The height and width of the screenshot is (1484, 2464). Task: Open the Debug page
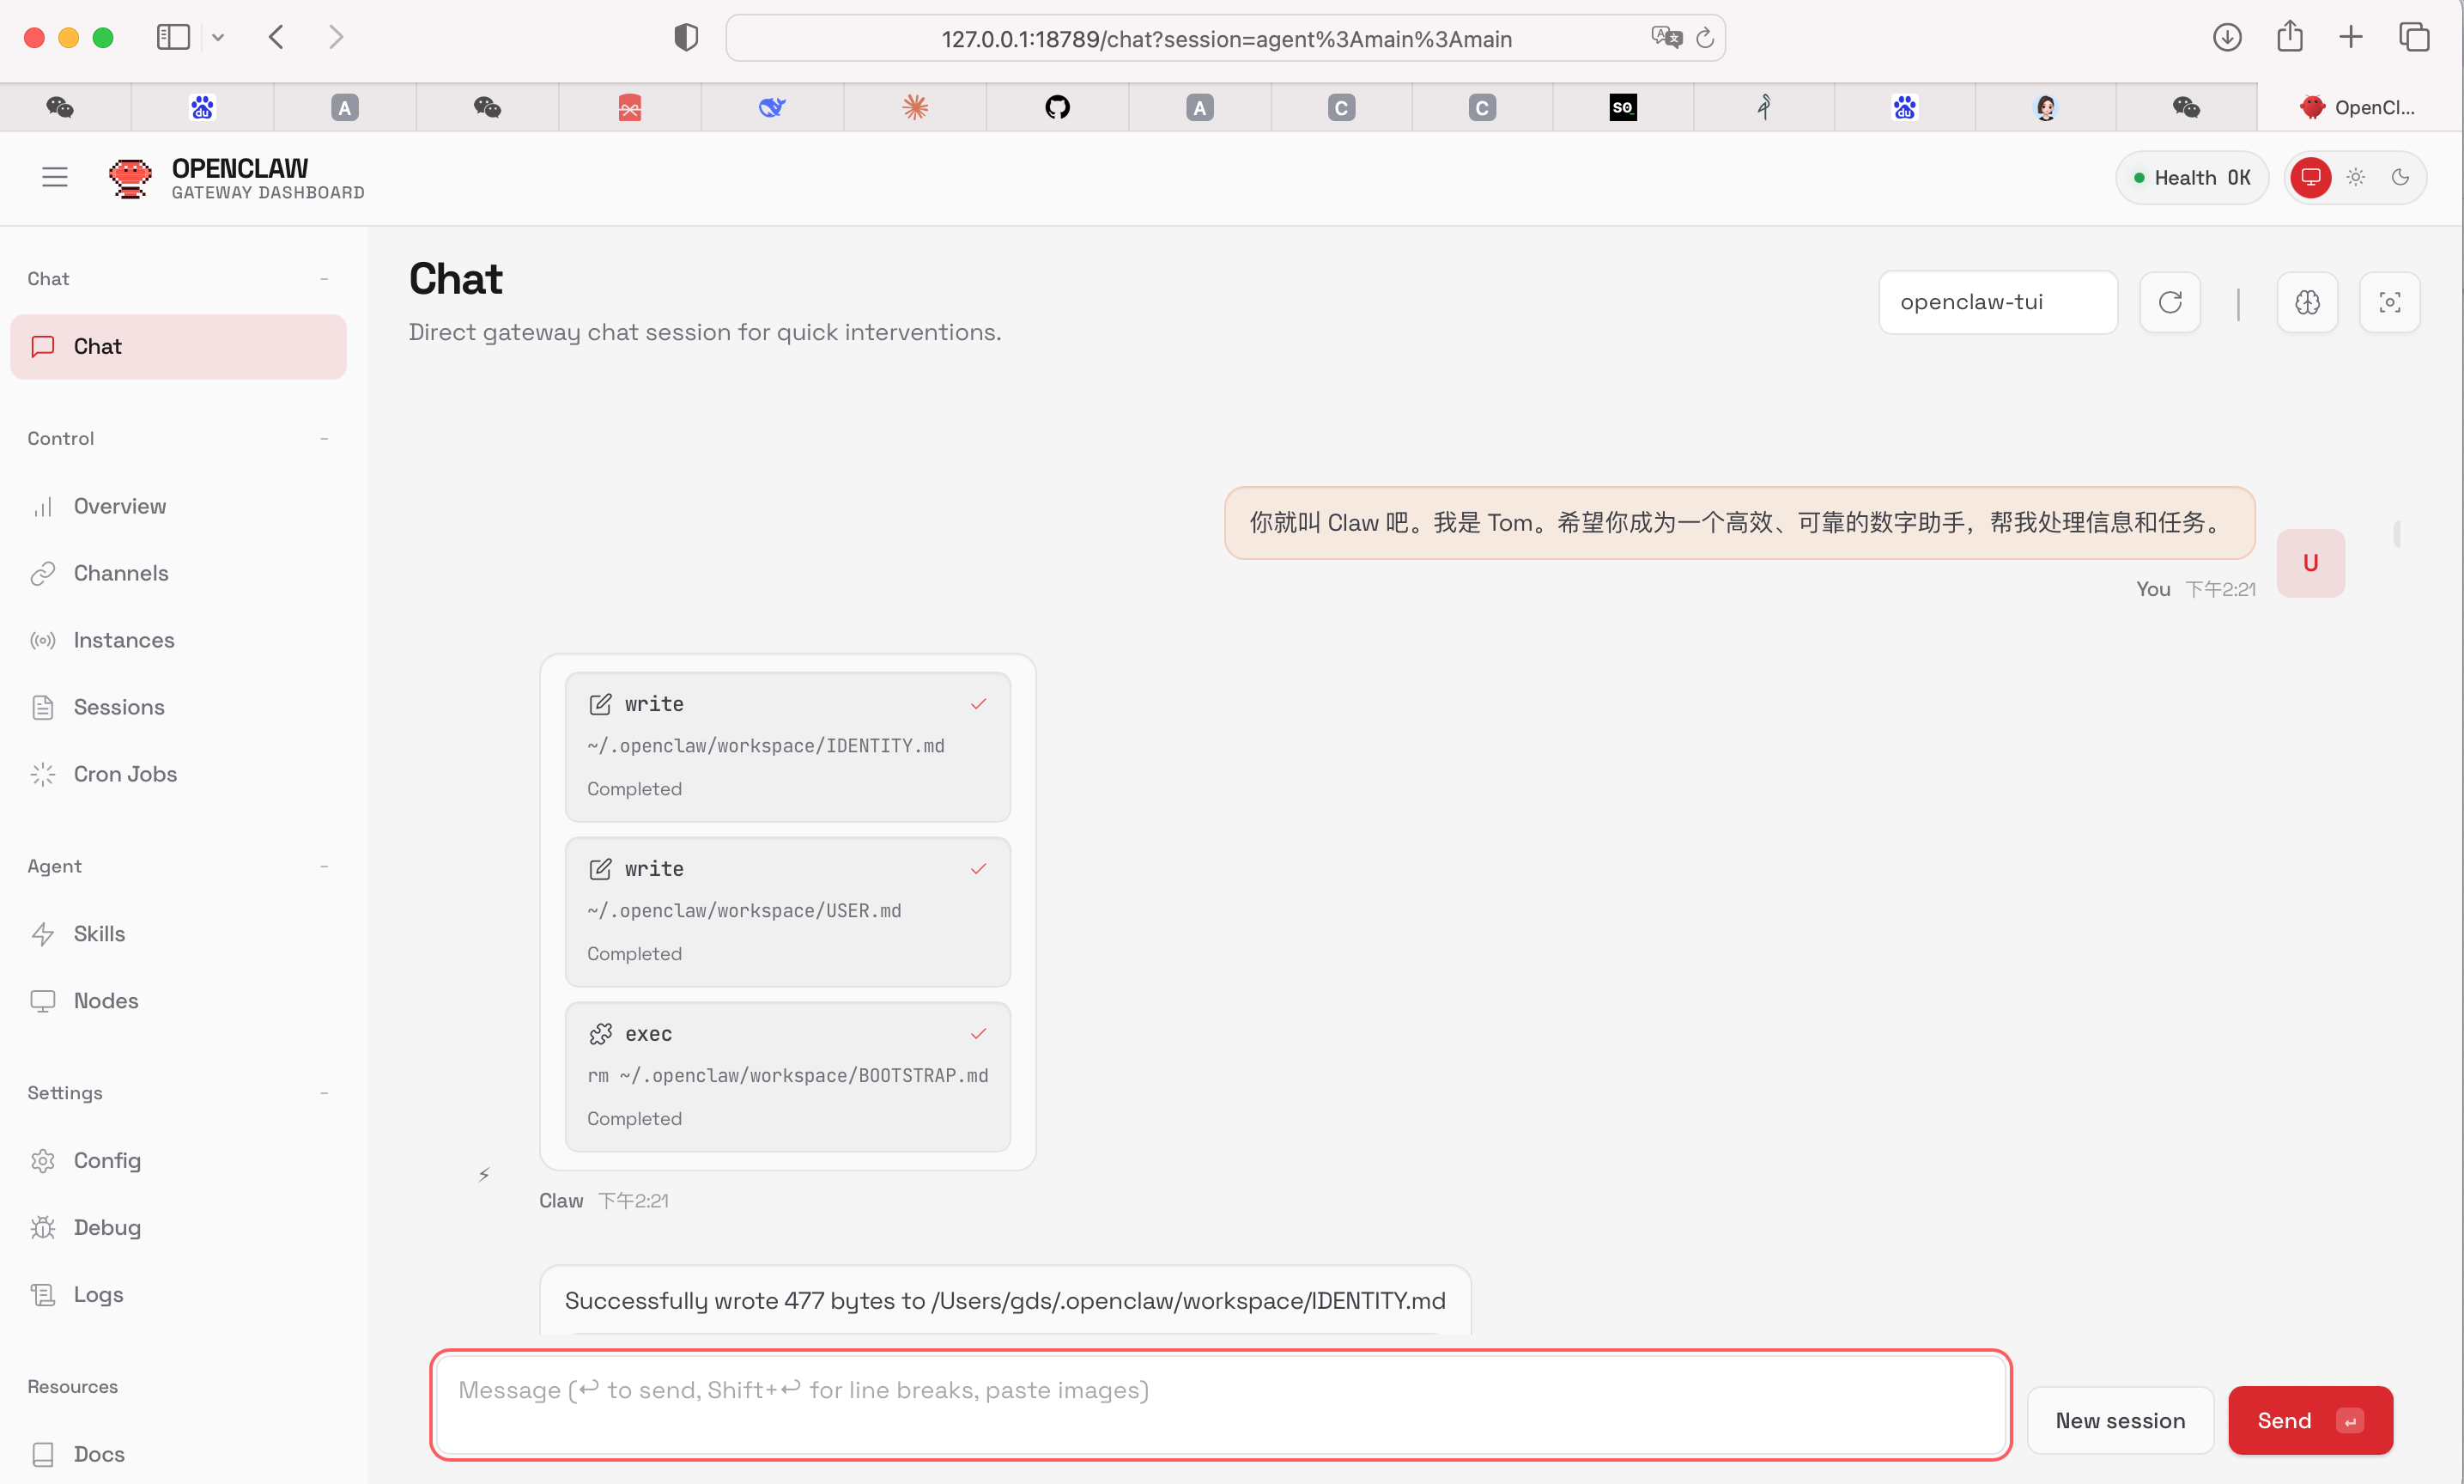tap(107, 1227)
